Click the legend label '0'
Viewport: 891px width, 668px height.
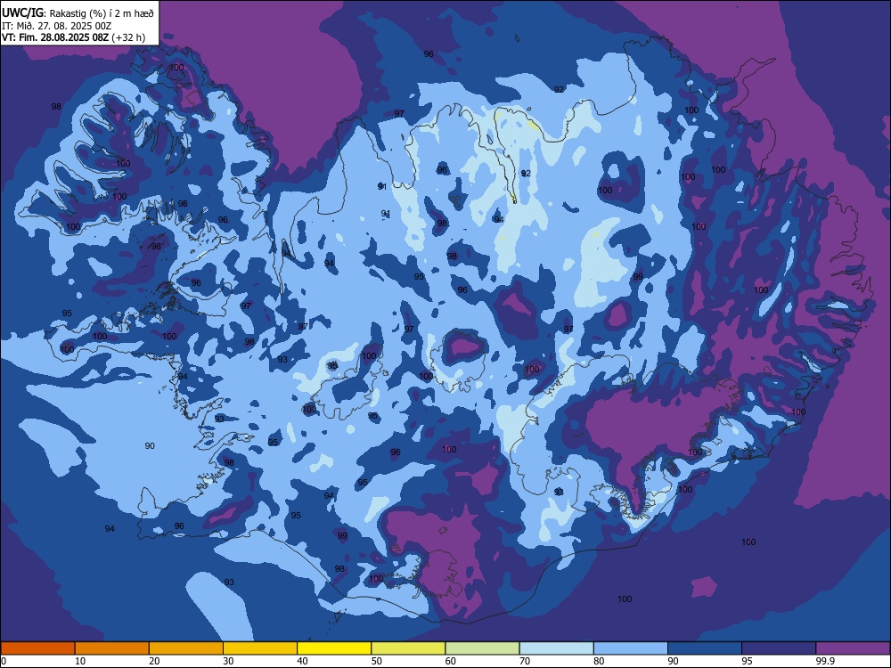pyautogui.click(x=4, y=661)
